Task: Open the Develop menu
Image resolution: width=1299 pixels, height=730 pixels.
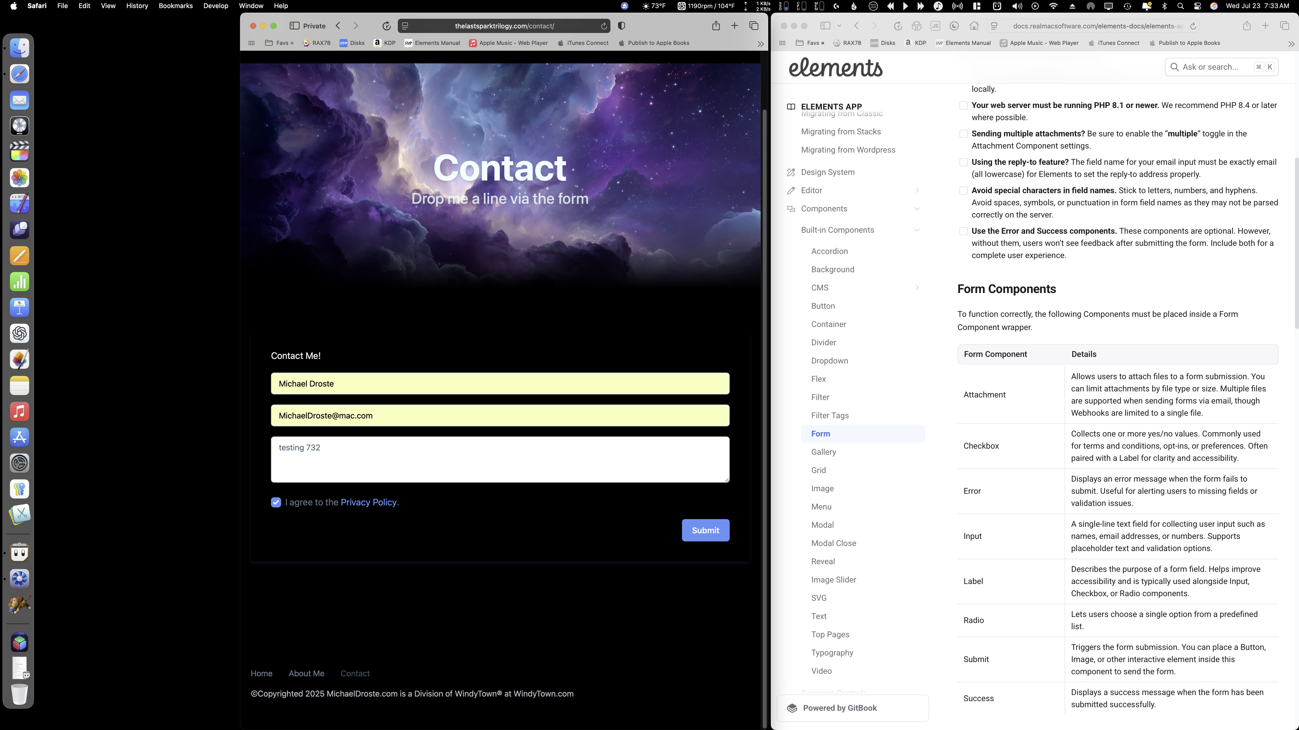Action: click(x=215, y=6)
